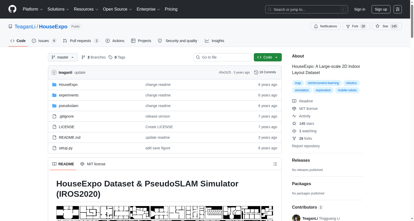
Task: Expand the Solutions menu
Action: [x=58, y=9]
